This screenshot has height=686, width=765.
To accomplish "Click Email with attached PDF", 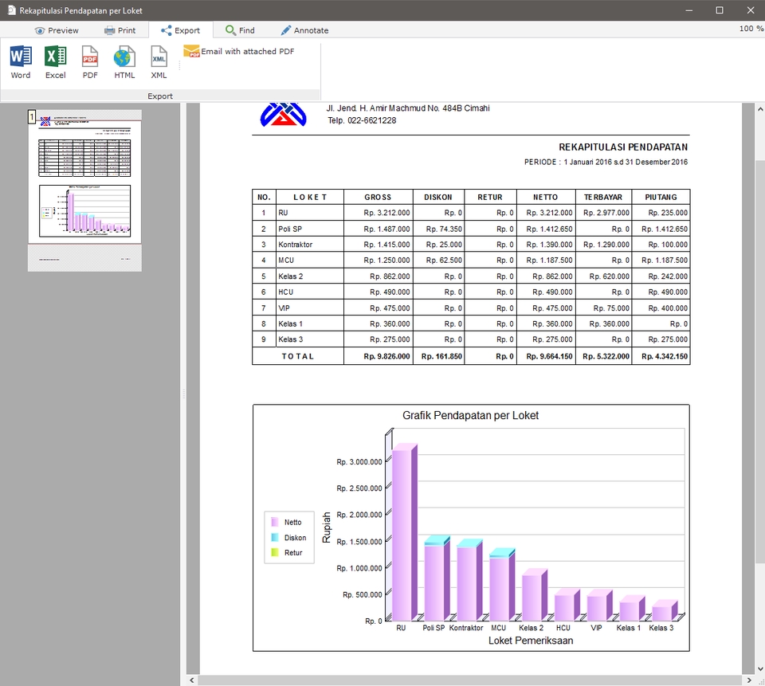I will [x=239, y=51].
